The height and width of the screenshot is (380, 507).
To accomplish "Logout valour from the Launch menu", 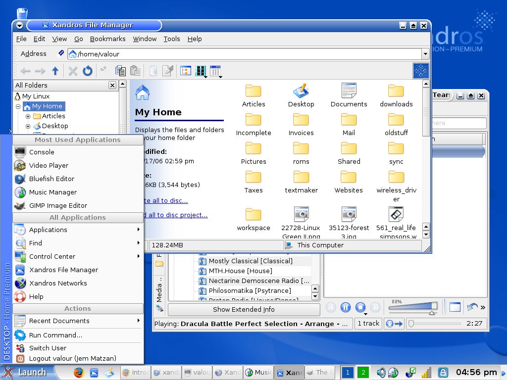I will tap(78, 358).
